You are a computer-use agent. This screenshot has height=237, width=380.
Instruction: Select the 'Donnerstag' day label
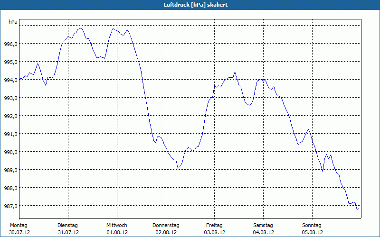tap(166, 226)
